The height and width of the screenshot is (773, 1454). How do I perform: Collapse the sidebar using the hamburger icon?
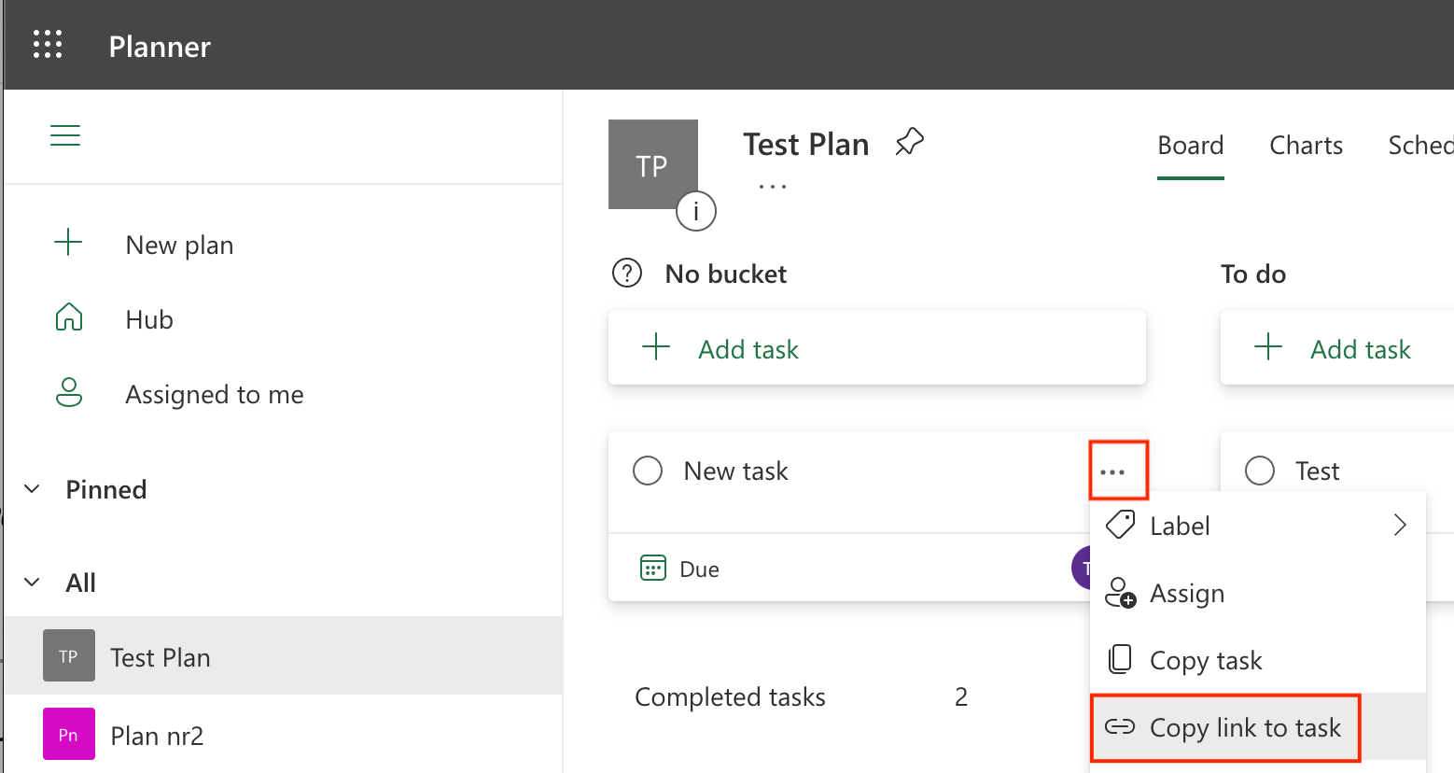[65, 136]
